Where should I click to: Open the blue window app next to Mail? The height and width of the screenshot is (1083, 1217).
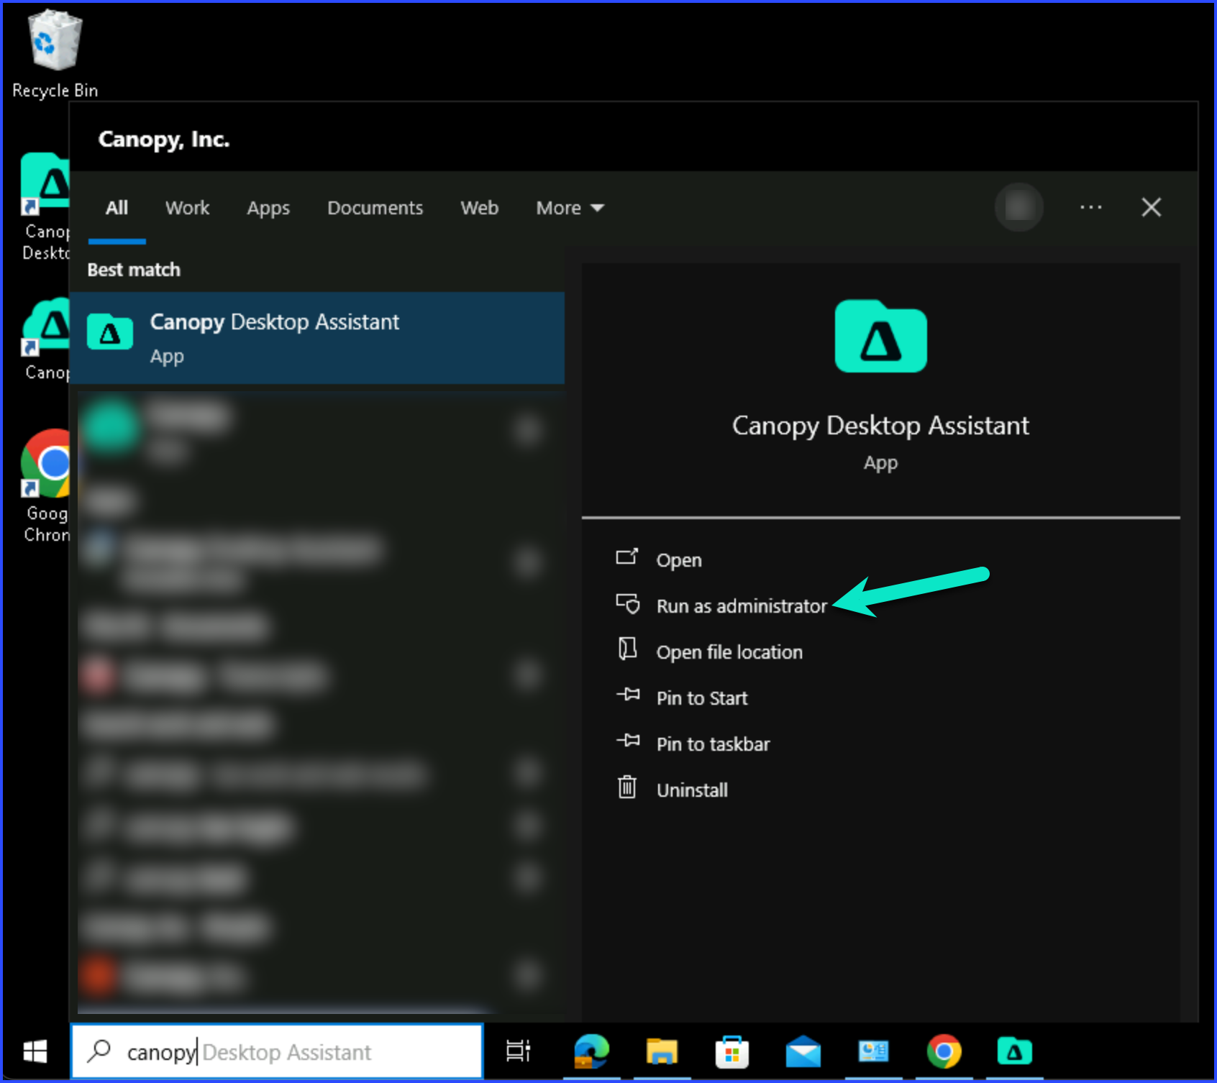pos(873,1051)
